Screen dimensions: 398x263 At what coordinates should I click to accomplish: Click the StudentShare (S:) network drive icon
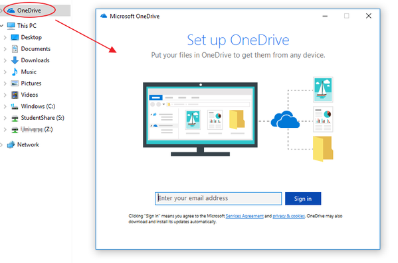[x=15, y=118]
